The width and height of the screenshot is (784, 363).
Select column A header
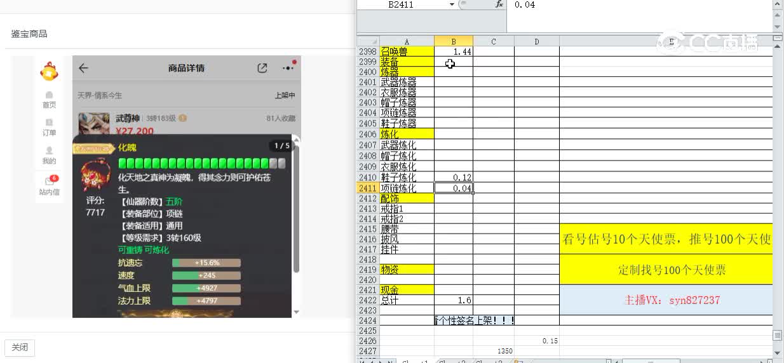pos(407,41)
